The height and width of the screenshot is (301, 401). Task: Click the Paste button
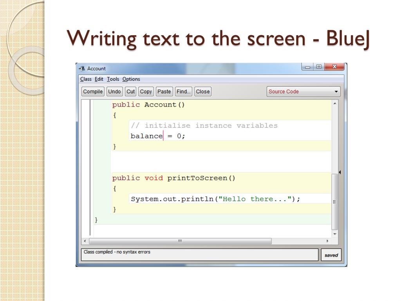[164, 91]
